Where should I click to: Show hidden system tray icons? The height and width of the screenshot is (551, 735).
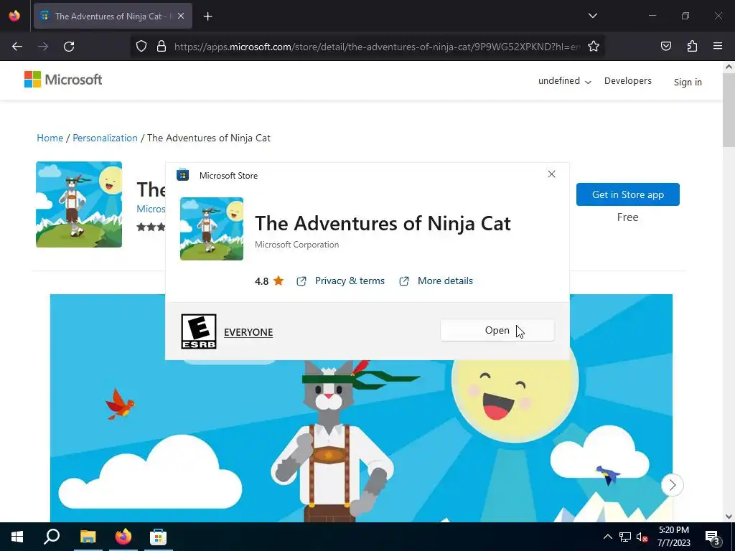[607, 537]
